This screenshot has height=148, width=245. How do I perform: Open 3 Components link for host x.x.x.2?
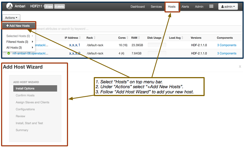[227, 53]
